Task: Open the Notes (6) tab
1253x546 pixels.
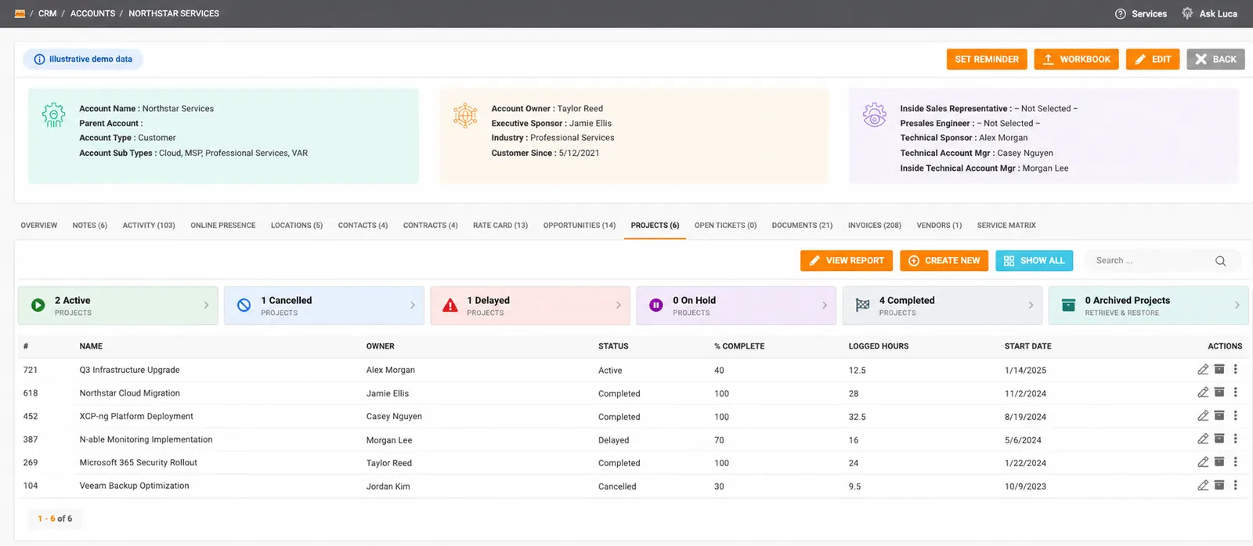Action: 90,226
